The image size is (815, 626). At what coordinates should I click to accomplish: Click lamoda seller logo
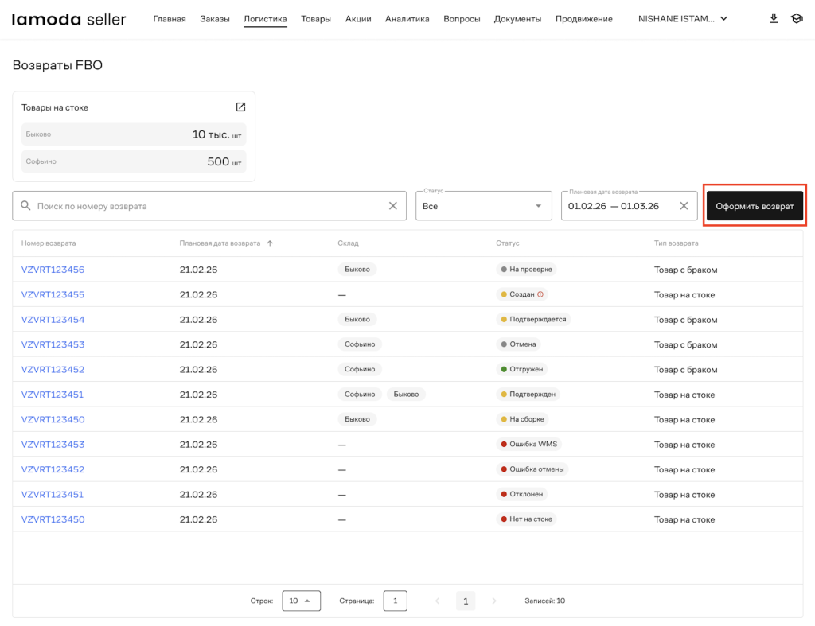[x=68, y=19]
